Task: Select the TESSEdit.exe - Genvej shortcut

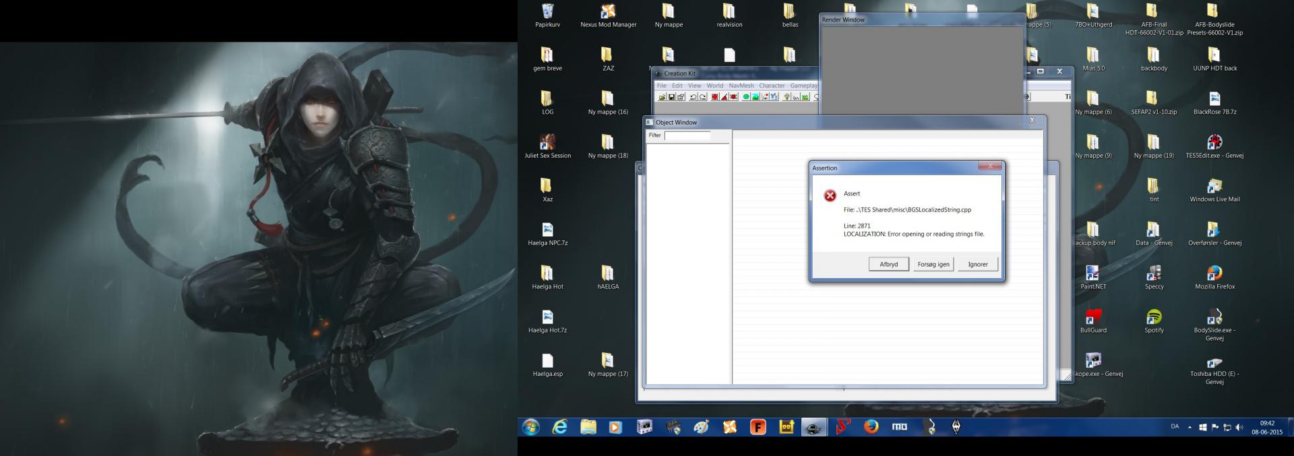Action: tap(1214, 147)
